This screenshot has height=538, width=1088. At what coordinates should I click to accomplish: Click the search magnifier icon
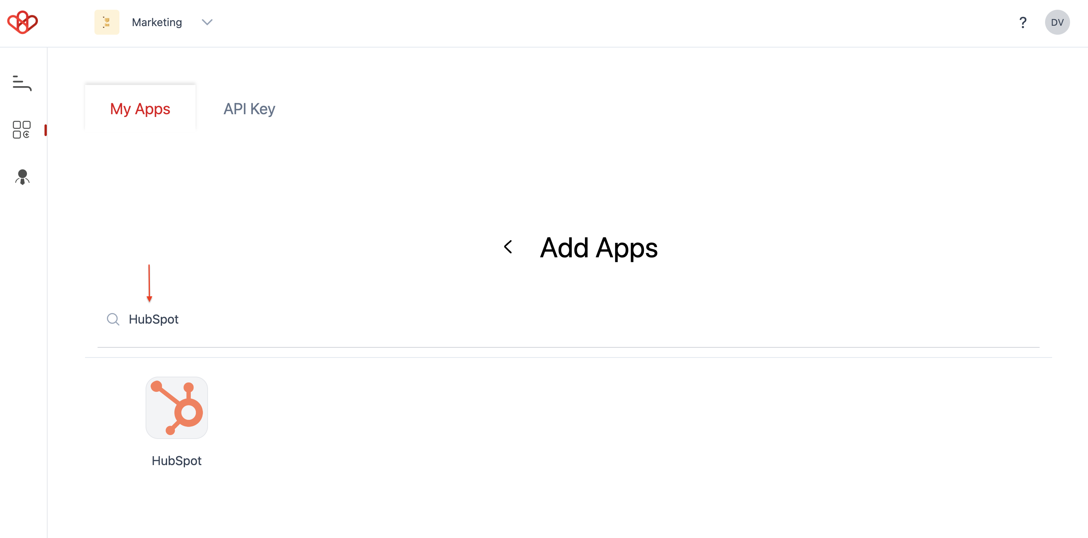(112, 319)
